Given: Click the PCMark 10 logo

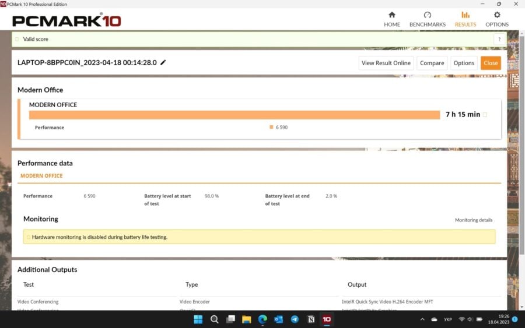Looking at the screenshot, I should (x=66, y=20).
